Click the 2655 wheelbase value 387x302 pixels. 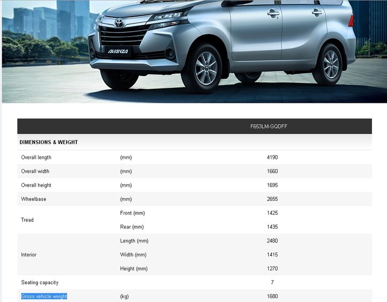pos(272,199)
